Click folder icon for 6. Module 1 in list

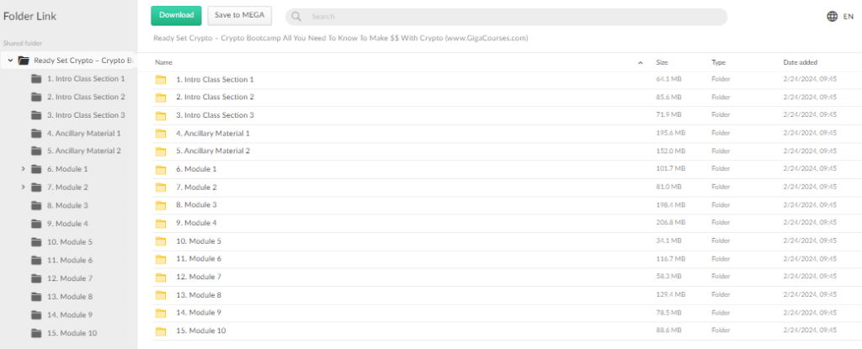pos(161,169)
